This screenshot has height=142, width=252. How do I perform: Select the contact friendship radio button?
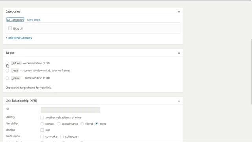(42, 124)
